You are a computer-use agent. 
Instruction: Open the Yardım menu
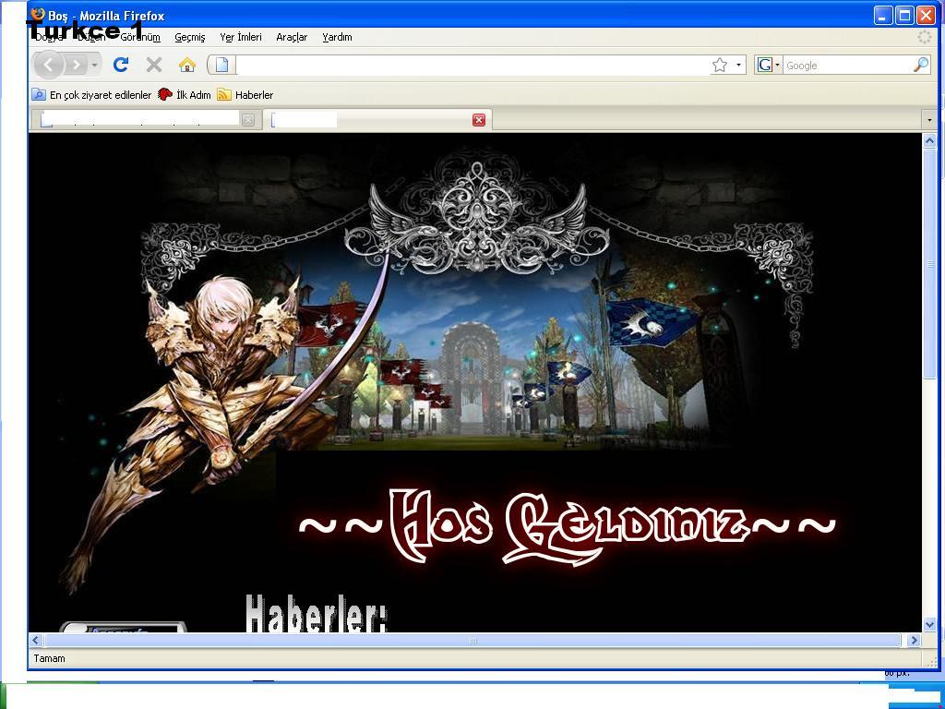point(337,37)
